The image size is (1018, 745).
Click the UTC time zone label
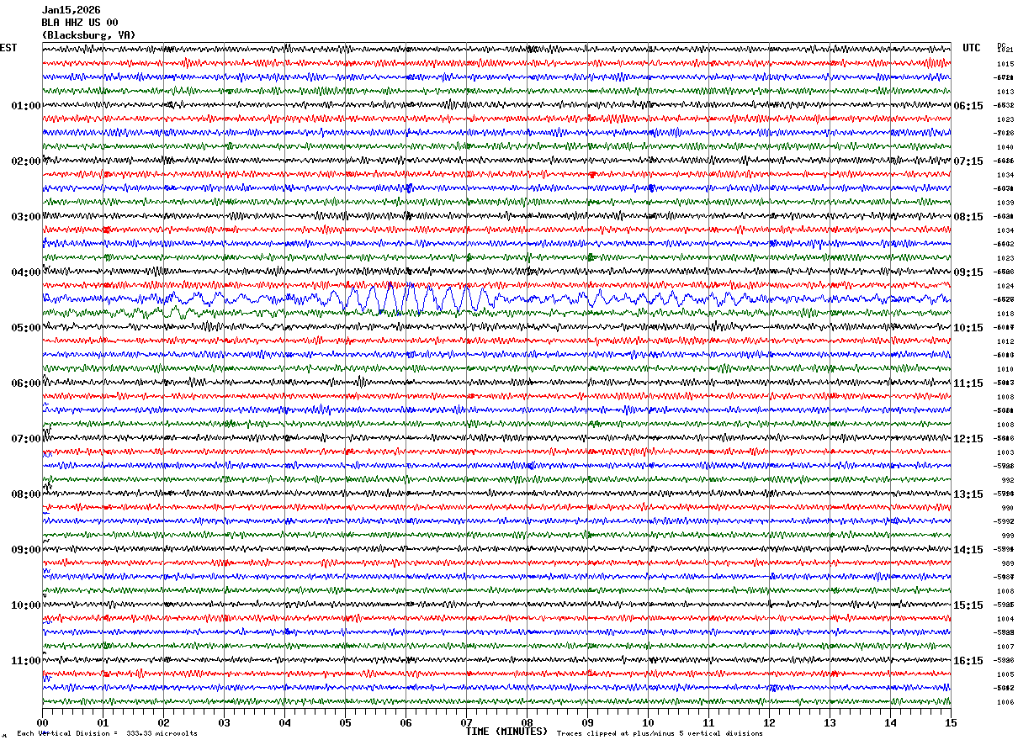[972, 48]
